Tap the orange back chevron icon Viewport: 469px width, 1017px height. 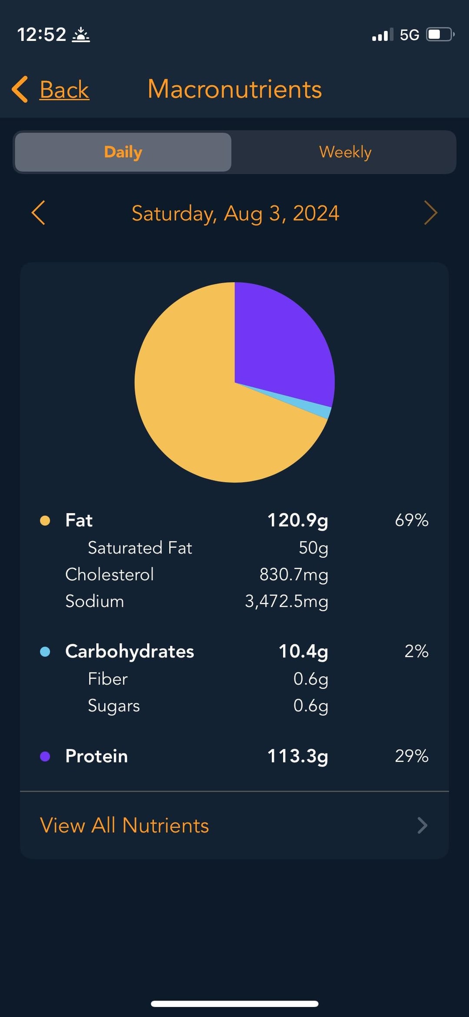20,89
